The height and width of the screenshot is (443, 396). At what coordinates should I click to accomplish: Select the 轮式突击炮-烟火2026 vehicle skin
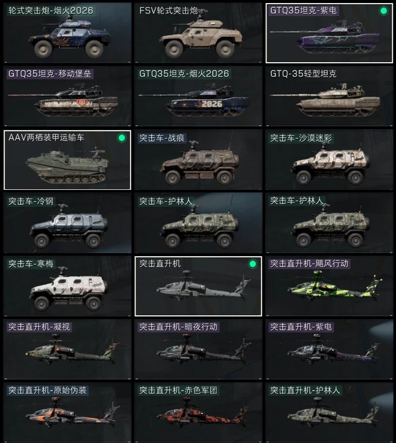pyautogui.click(x=67, y=33)
